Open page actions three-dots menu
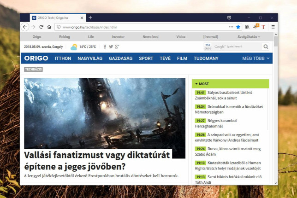This screenshot has width=297, height=198. point(231,27)
